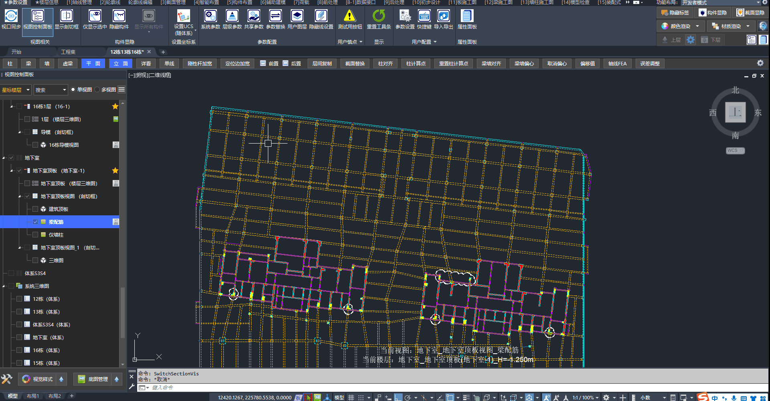This screenshot has width=770, height=401.
Task: Click the 测试用按钮 warning icon
Action: pyautogui.click(x=350, y=16)
